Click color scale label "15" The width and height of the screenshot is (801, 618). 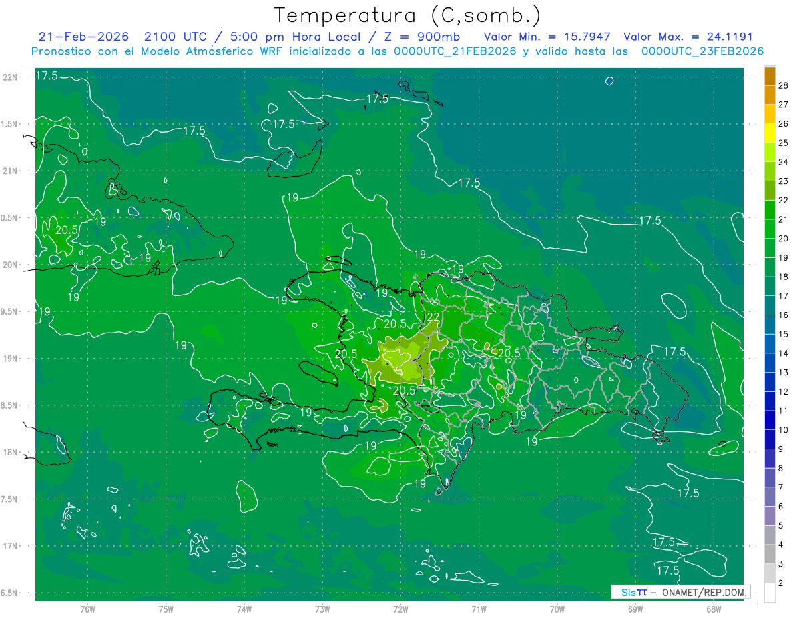coord(783,334)
